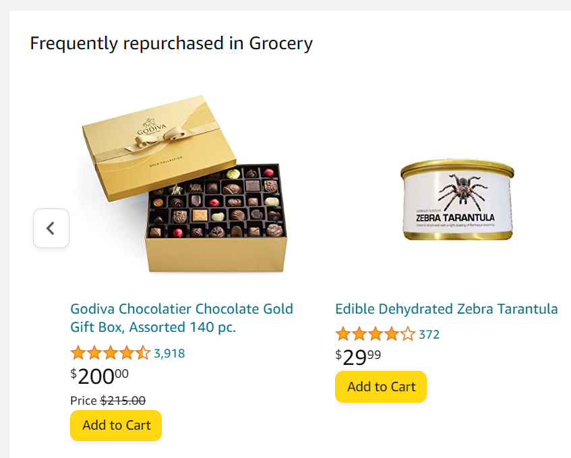Image resolution: width=571 pixels, height=458 pixels.
Task: Click the Zebra Tarantula rating stars
Action: pyautogui.click(x=375, y=334)
